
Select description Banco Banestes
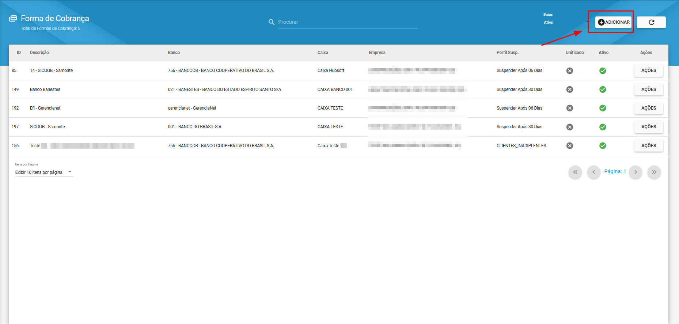click(x=45, y=89)
